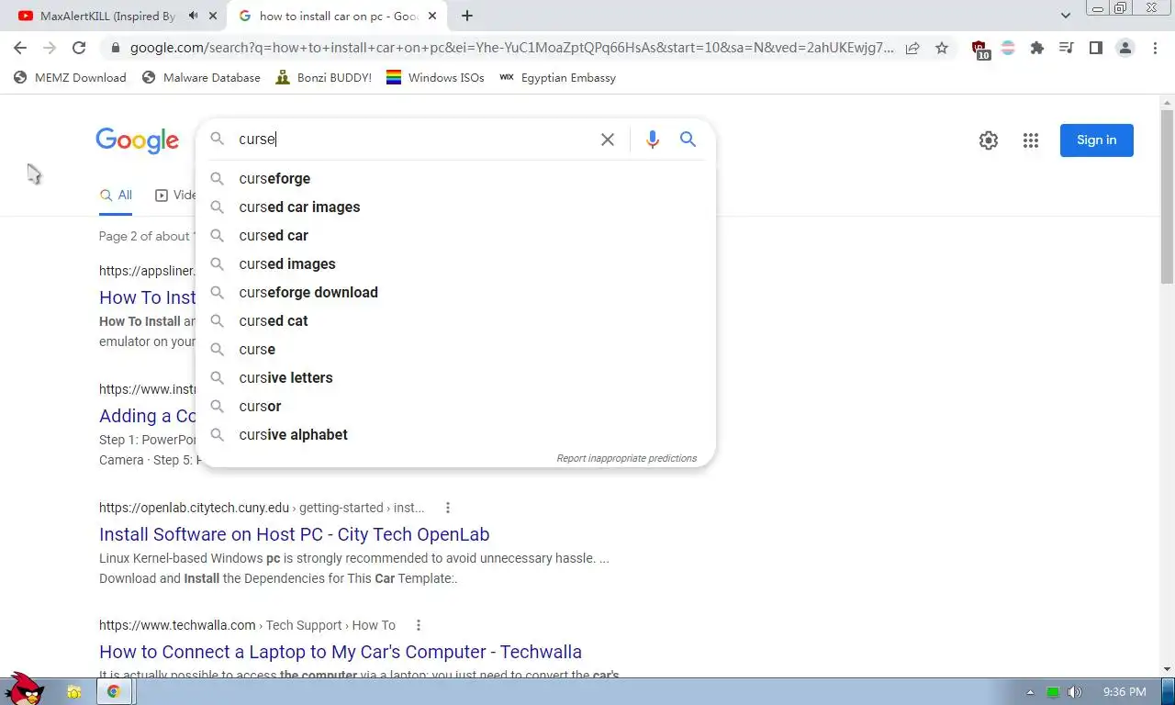Click the Sign in button
The width and height of the screenshot is (1175, 705).
coord(1096,140)
